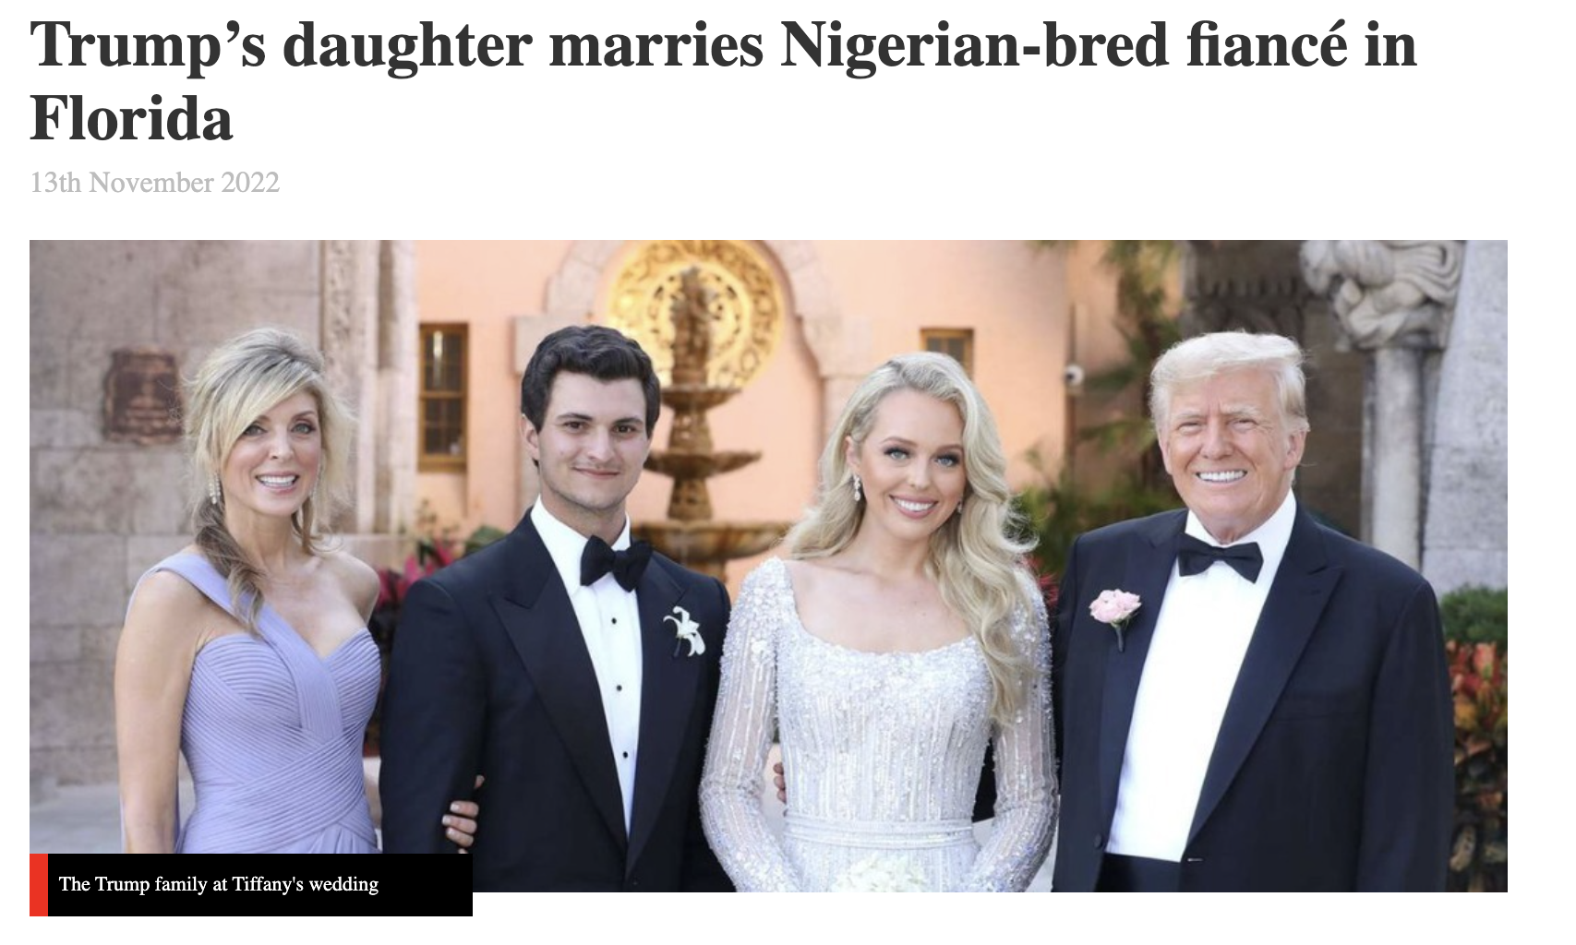Viewport: 1576px width, 945px height.
Task: Click the red accent bar beside caption
Action: [x=38, y=885]
